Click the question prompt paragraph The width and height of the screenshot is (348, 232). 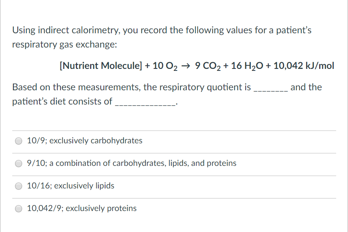pyautogui.click(x=161, y=37)
